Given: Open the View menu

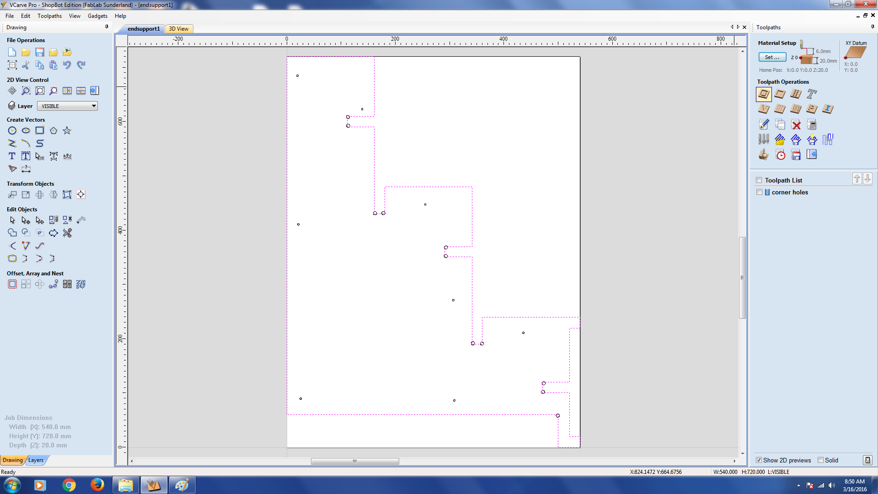Looking at the screenshot, I should tap(75, 16).
